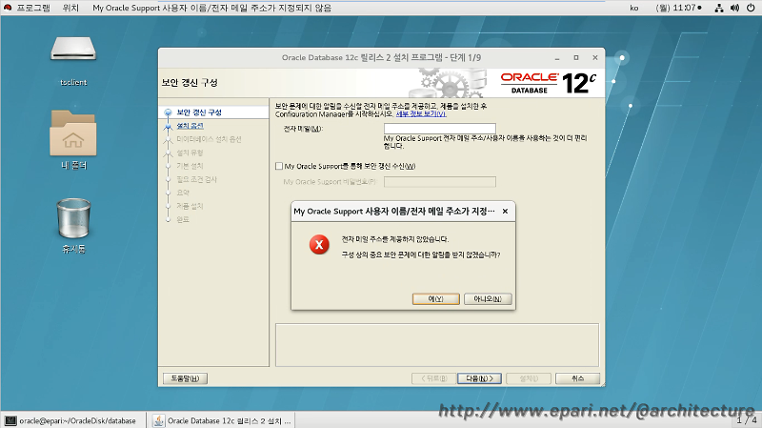Select the 설치 유형 step
The image size is (762, 428).
point(190,153)
